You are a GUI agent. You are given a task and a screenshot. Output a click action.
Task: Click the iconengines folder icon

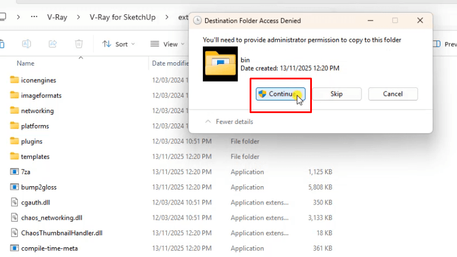point(15,80)
